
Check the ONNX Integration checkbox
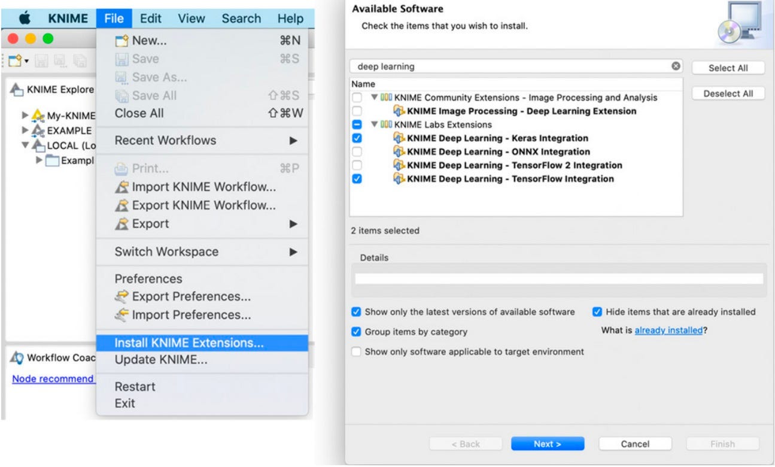tap(357, 152)
